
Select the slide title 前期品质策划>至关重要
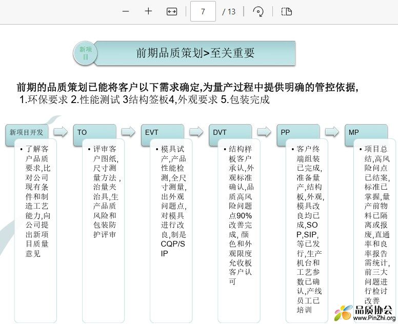195,53
